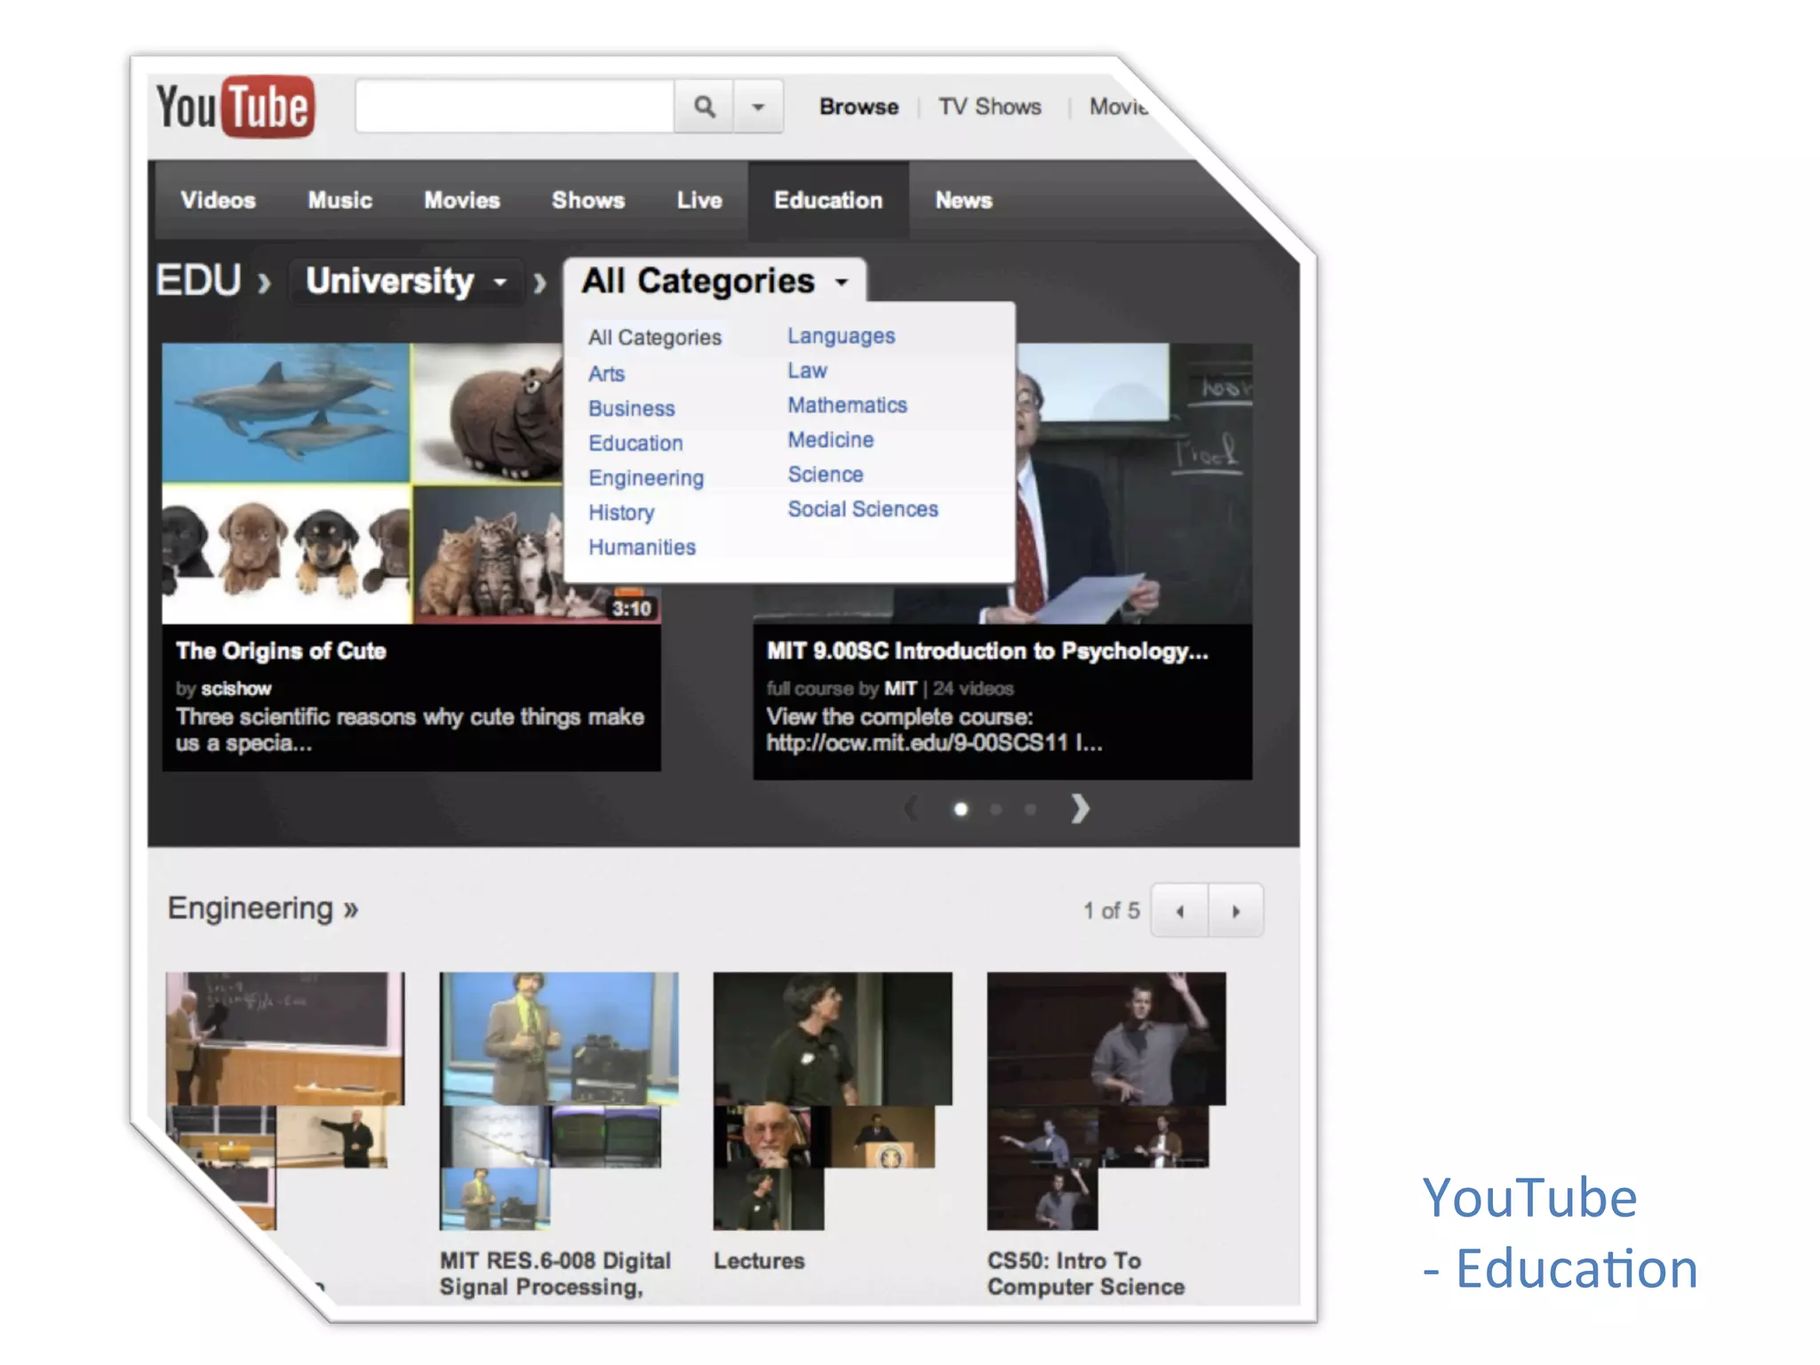Open MIT Psychology lecture video thumbnail
Screen dimensions: 1820x1365
(x=1134, y=483)
